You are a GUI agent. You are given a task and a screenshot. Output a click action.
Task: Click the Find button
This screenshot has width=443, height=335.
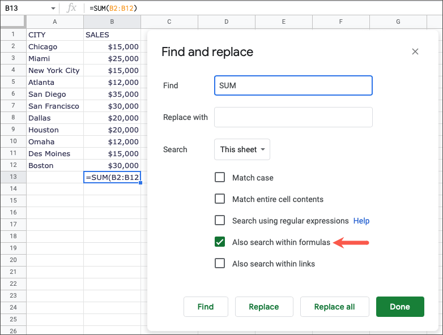pyautogui.click(x=206, y=307)
